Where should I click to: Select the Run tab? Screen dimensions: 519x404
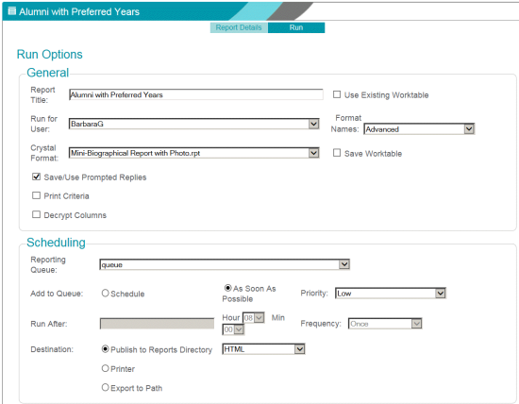tap(296, 27)
